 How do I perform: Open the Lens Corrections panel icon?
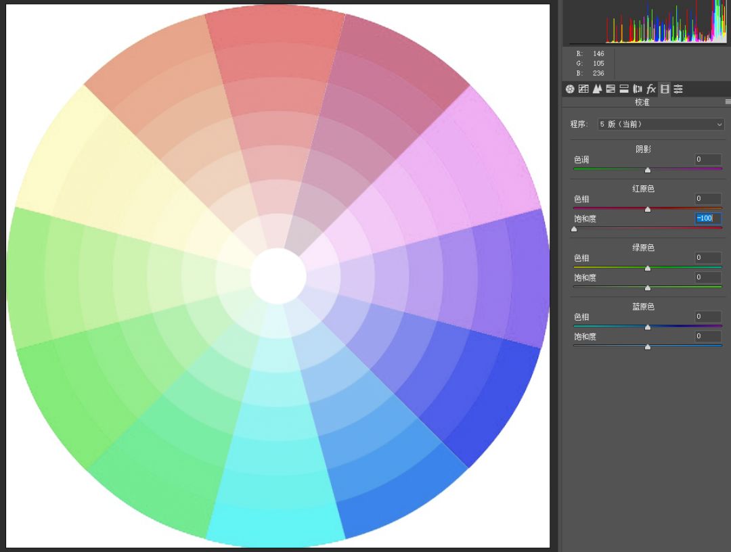point(638,89)
